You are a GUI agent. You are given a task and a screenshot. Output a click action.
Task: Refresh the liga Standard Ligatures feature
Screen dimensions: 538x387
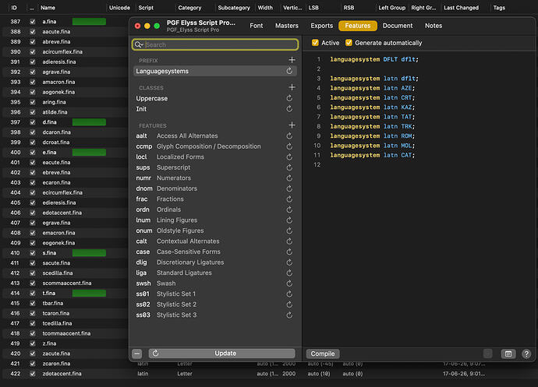coord(289,273)
